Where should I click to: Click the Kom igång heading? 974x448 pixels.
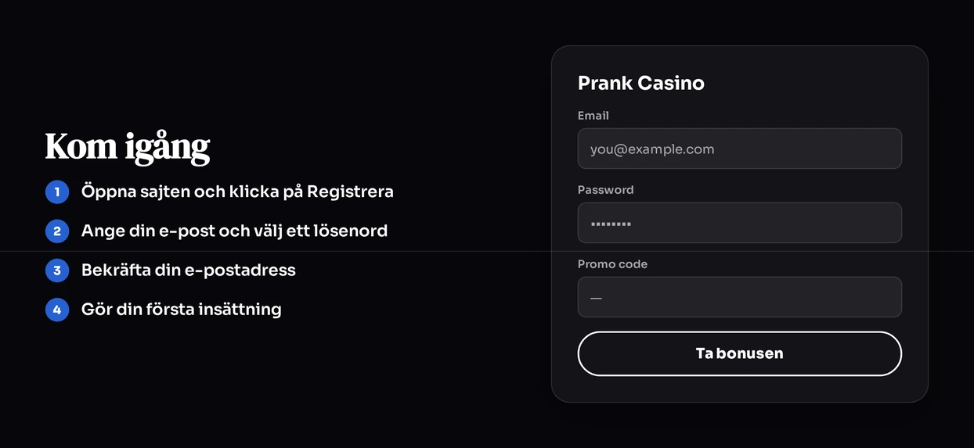[x=128, y=147]
